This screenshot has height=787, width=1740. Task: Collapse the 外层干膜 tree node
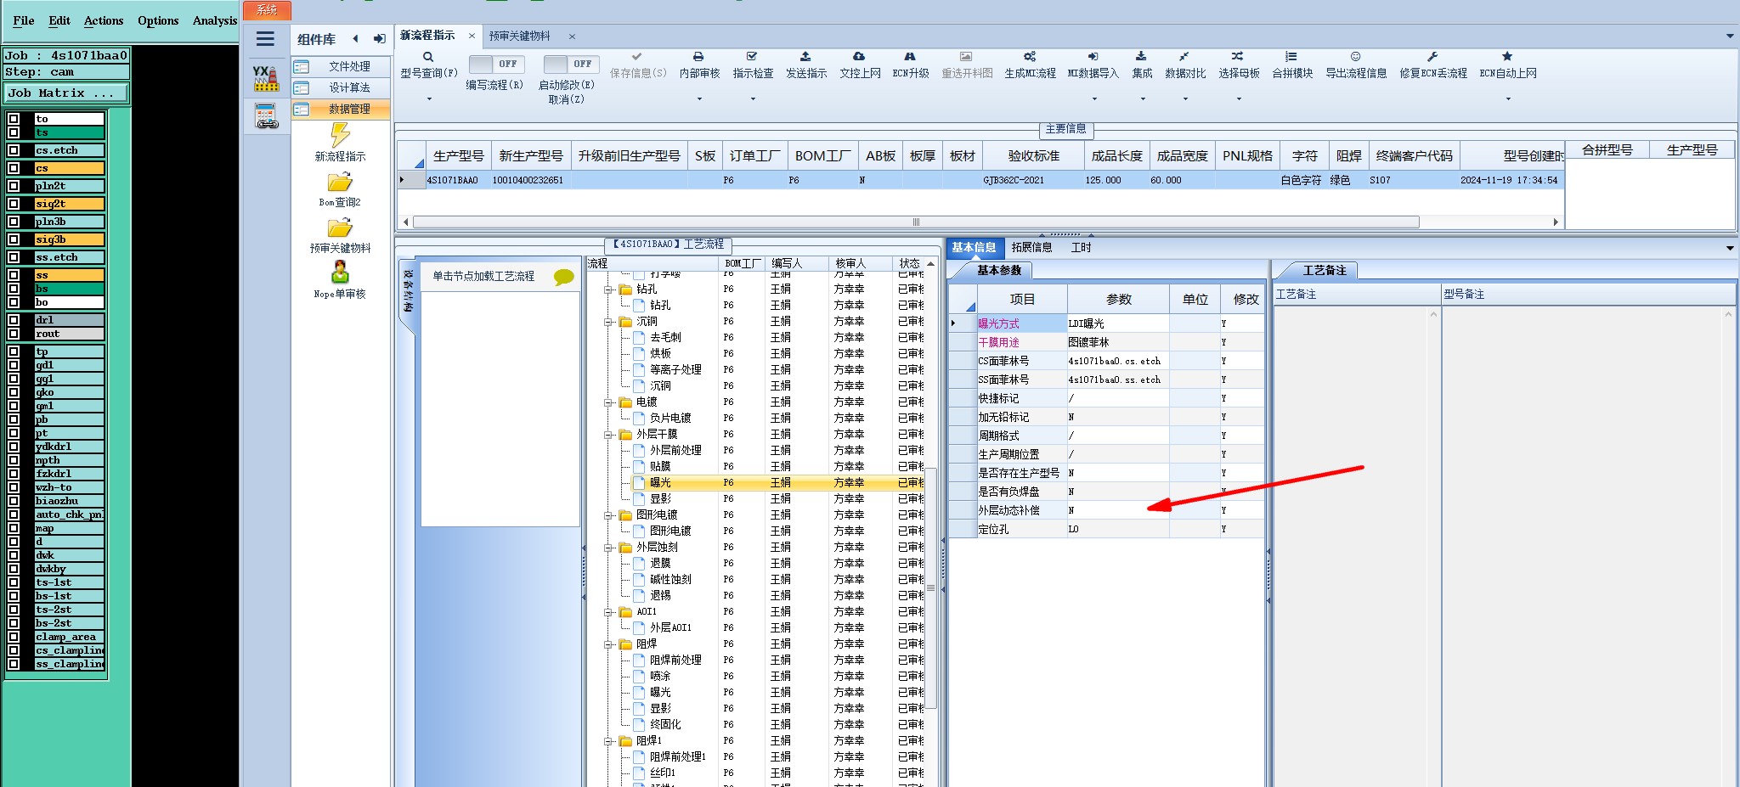pos(609,435)
